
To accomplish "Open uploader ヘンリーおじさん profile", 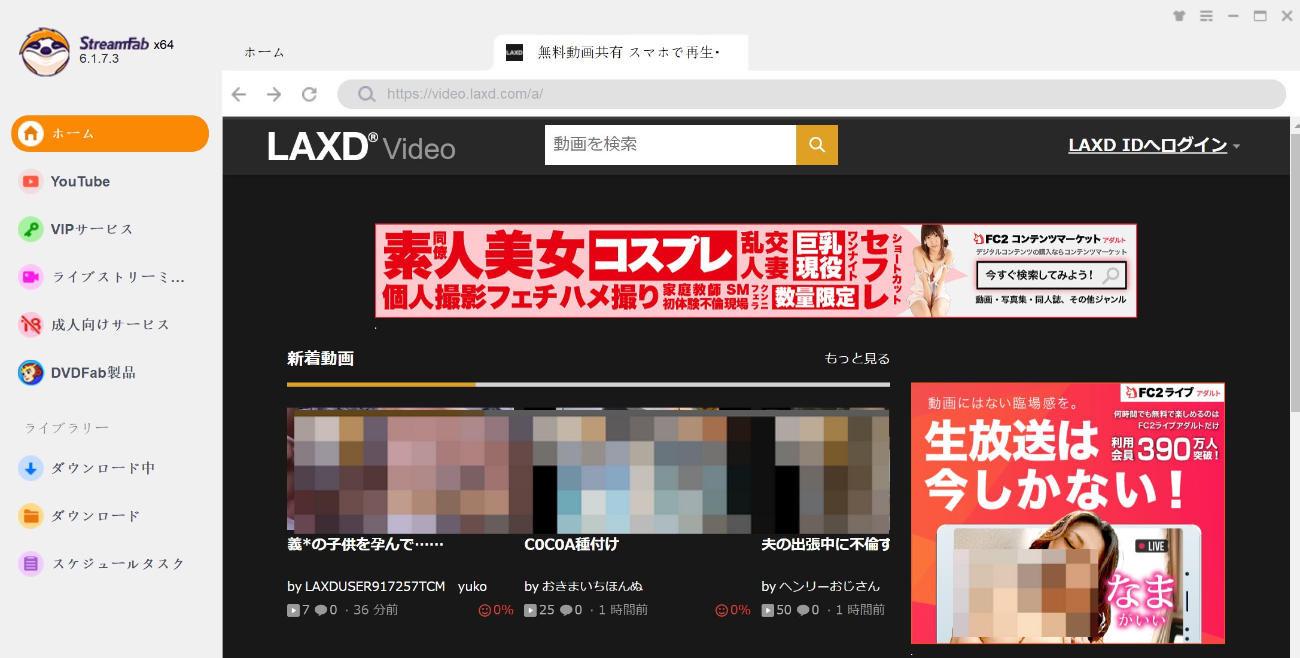I will (x=829, y=586).
